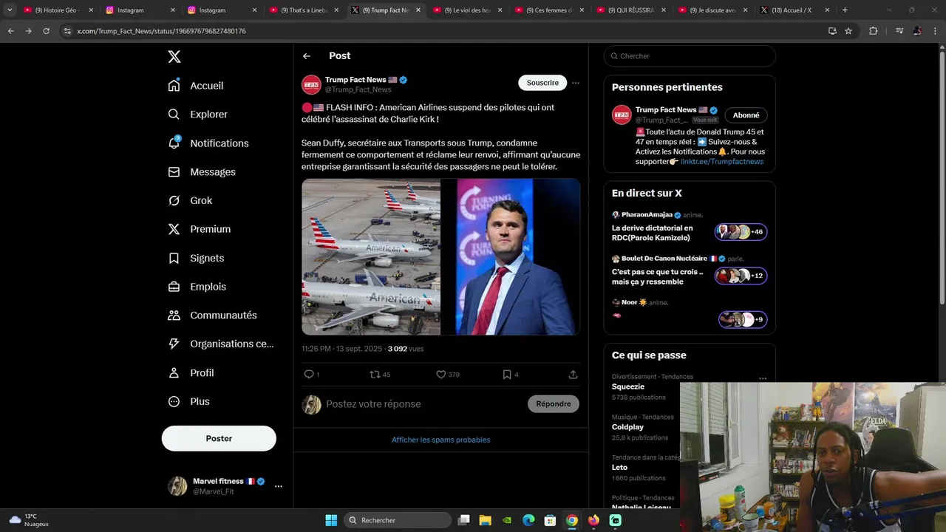
Task: Open Emplois jobs page
Action: (x=197, y=287)
